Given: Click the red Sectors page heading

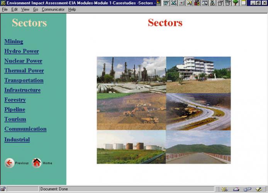Looking at the screenshot, I should point(165,23).
